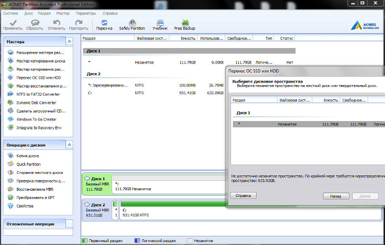Expand the Отложенные операции panel
The height and width of the screenshot is (245, 385).
(69, 224)
